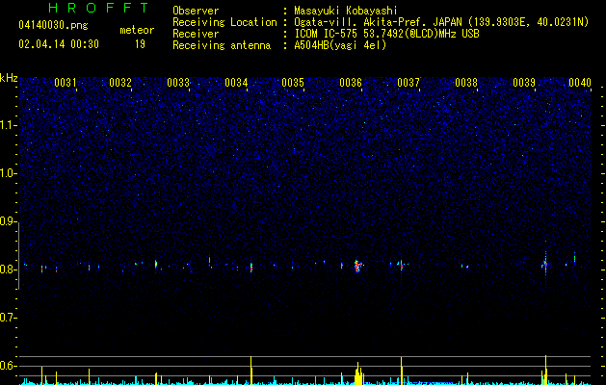Click the meteor count value 19

[x=140, y=44]
